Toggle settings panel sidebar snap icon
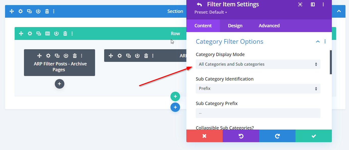The image size is (349, 150). [x=313, y=5]
